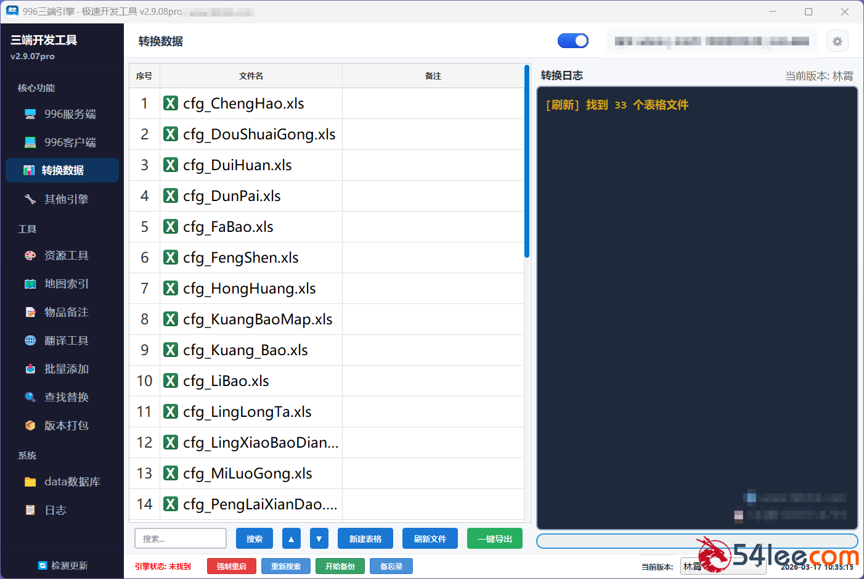
Task: Open the 996客户端 sidebar item
Action: click(x=62, y=142)
